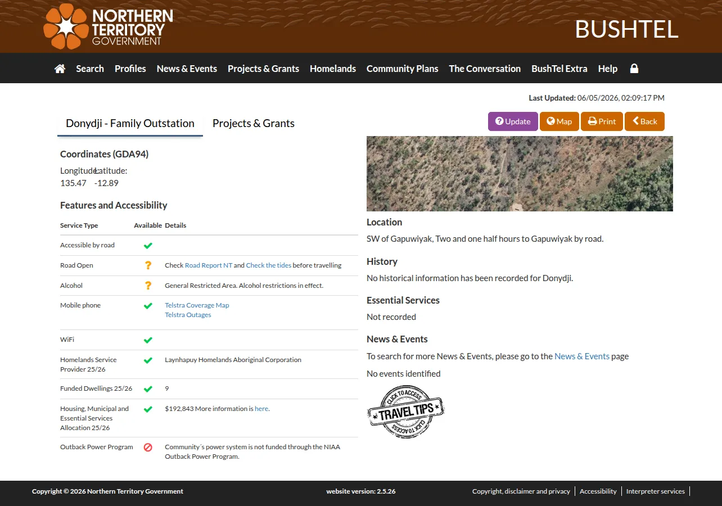The image size is (722, 506).
Task: Click the Northern Territory Government logo
Action: pos(108,26)
